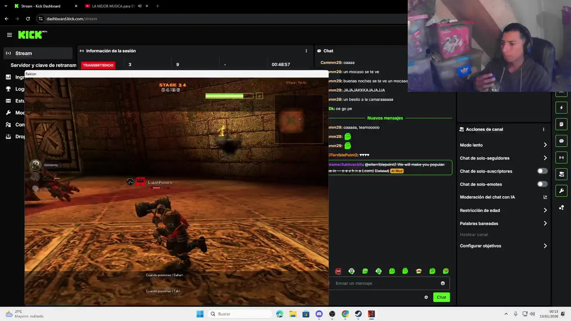Click taskbar Buscar search box
571x321 pixels.
(x=240, y=314)
